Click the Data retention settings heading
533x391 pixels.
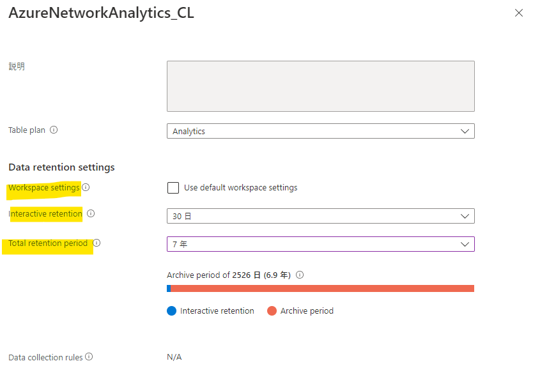point(61,167)
